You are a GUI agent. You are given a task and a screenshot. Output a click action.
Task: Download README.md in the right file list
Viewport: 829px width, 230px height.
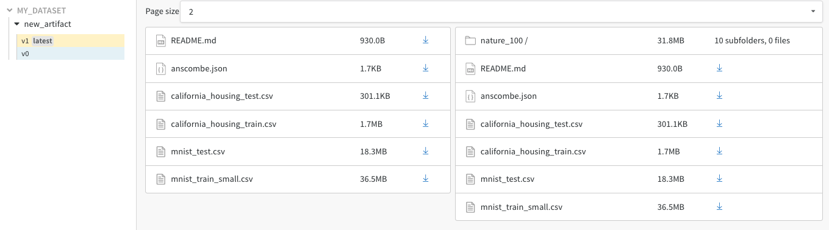[719, 68]
